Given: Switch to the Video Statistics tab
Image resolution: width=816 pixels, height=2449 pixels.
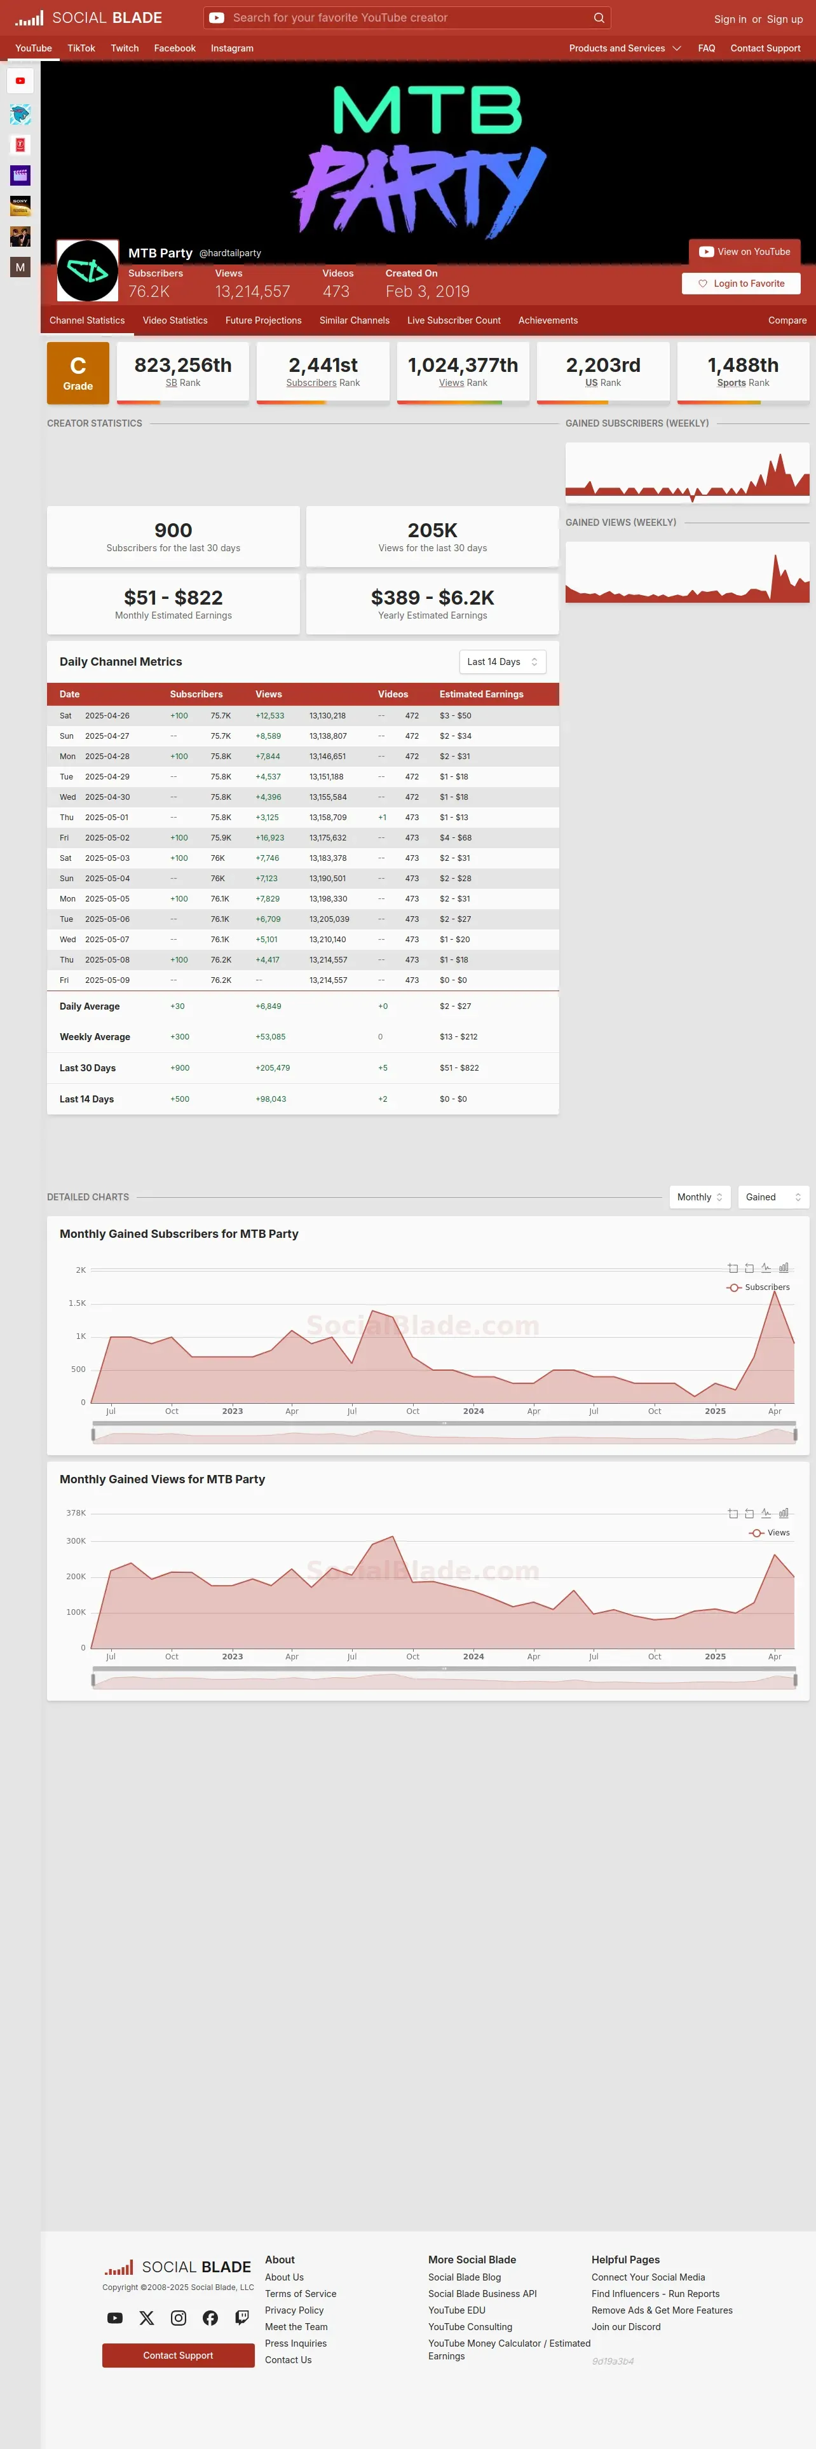Looking at the screenshot, I should [175, 320].
